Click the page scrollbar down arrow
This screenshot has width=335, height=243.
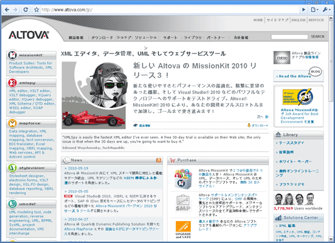[x=331, y=239]
